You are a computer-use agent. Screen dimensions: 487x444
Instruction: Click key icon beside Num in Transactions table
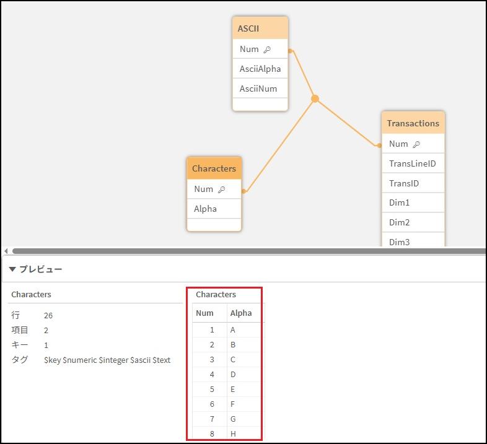pos(416,144)
